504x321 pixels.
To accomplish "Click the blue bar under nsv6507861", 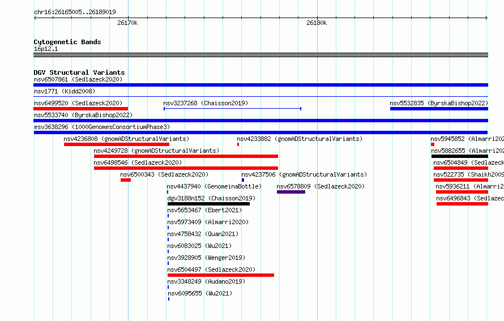I will (260, 85).
